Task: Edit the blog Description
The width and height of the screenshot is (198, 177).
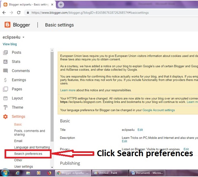Action: (x=124, y=141)
